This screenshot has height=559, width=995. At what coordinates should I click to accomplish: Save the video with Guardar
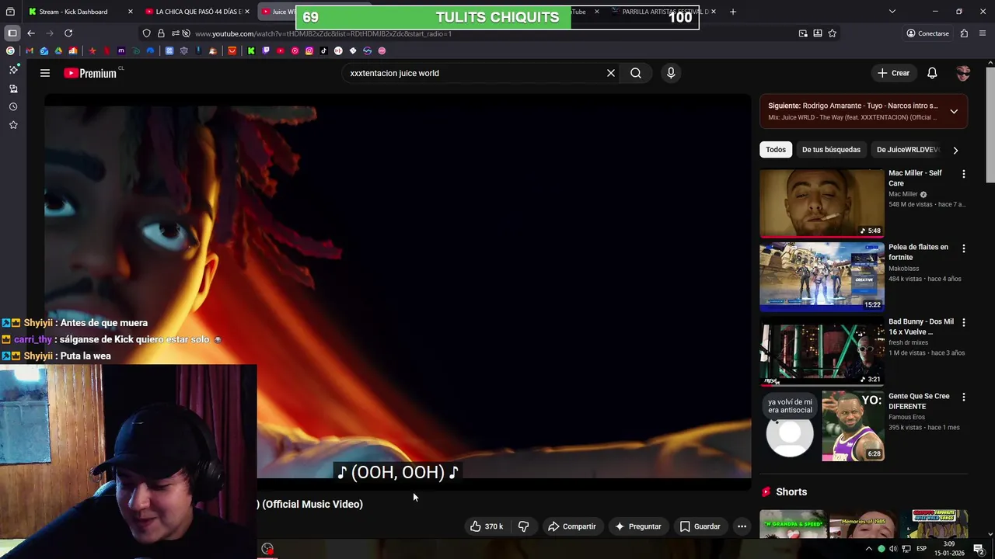[700, 526]
